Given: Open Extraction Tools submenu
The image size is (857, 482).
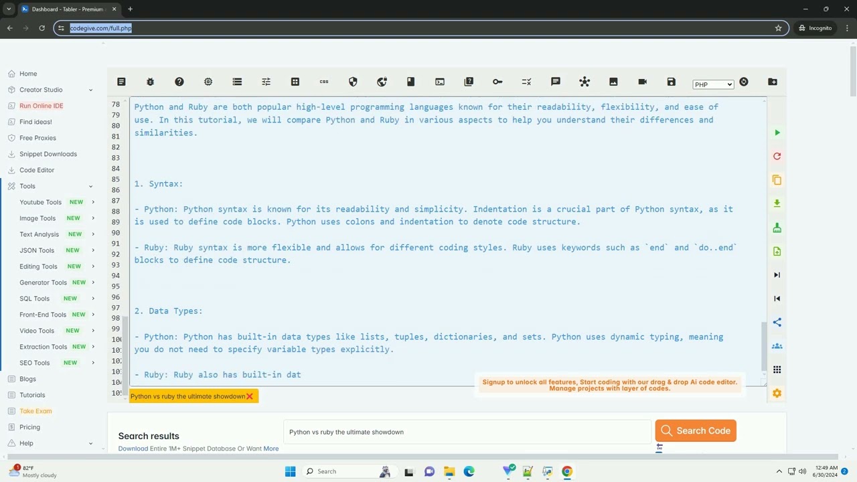Looking at the screenshot, I should (93, 347).
